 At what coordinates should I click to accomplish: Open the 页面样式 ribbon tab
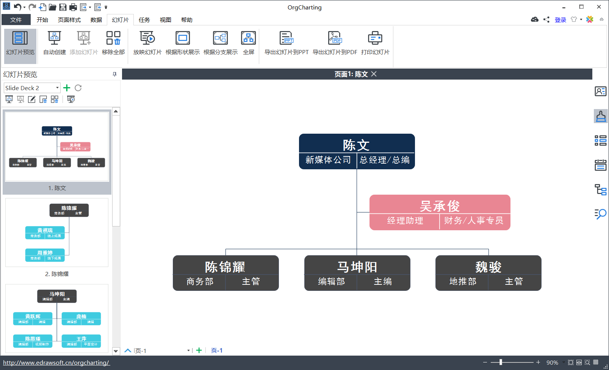[x=69, y=20]
